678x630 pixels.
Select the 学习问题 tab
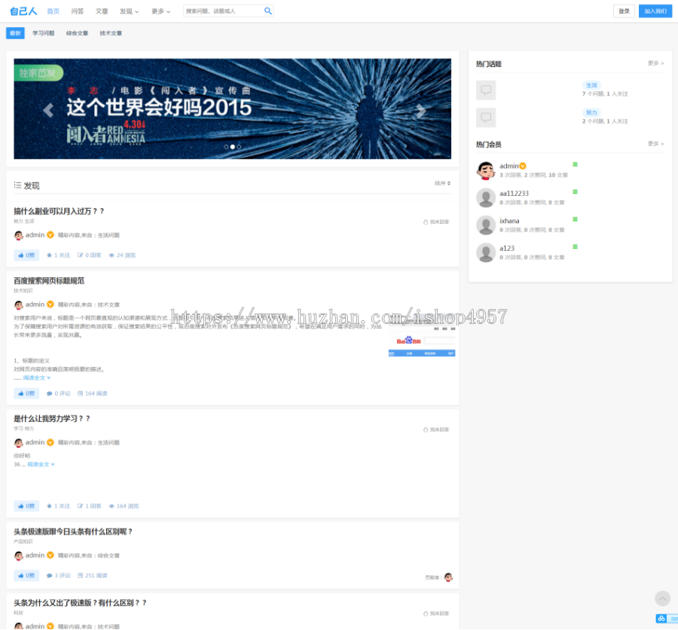coord(43,33)
